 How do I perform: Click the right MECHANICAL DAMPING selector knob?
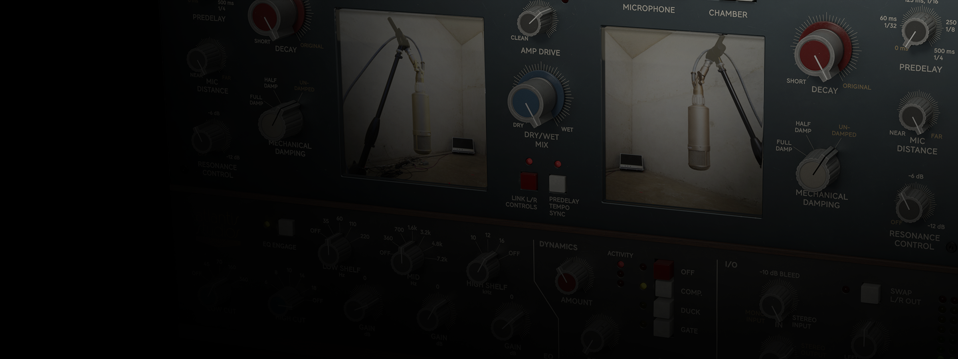click(817, 170)
